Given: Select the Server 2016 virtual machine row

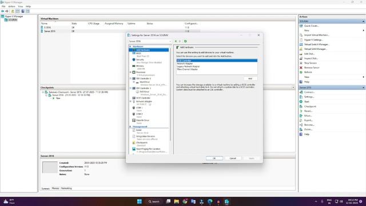Looking at the screenshot, I should point(120,31).
